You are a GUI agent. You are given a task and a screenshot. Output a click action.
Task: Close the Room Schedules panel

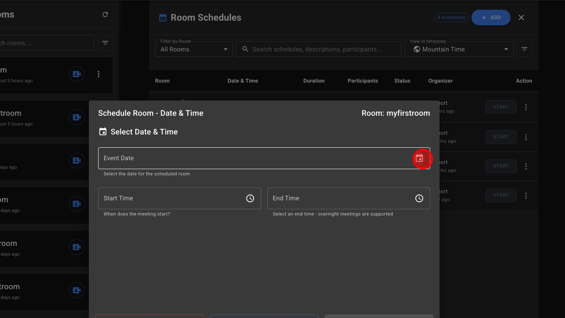[x=521, y=18]
